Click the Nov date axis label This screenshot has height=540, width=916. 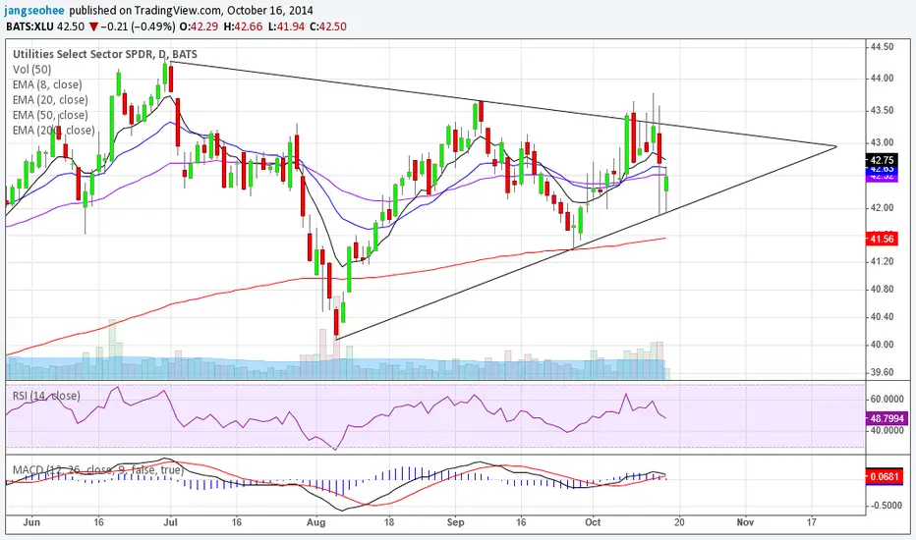745,522
